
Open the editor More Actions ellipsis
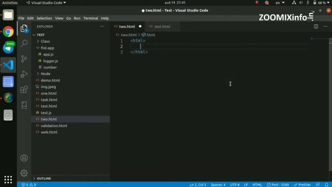tap(325, 26)
